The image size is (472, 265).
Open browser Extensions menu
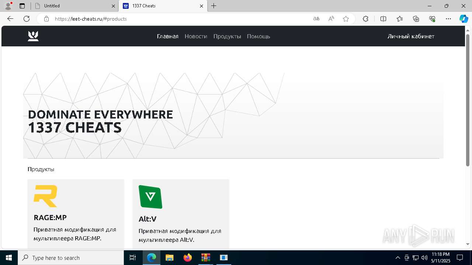[365, 19]
